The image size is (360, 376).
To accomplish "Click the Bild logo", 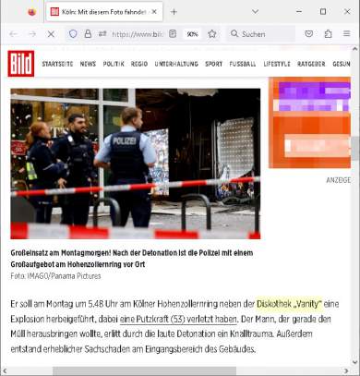I will click(21, 64).
